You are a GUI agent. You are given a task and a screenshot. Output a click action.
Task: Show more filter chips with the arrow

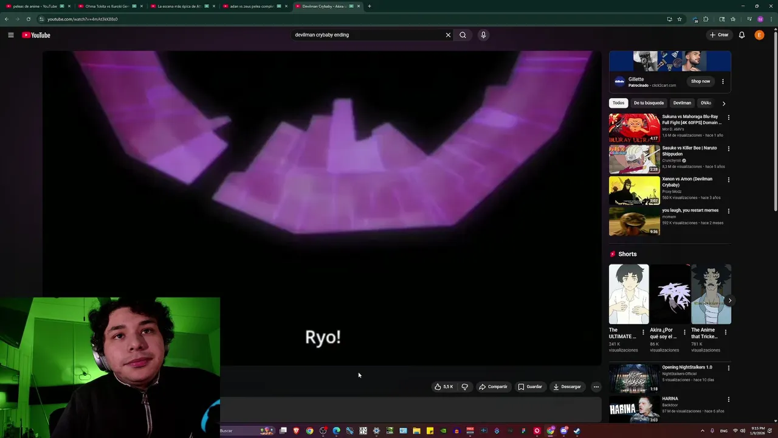pyautogui.click(x=723, y=103)
